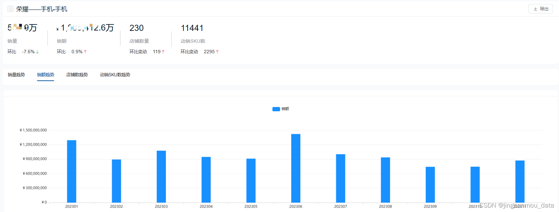Click the ¥1,200,000,000 axis label
Image resolution: width=559 pixels, height=212 pixels.
(33, 144)
